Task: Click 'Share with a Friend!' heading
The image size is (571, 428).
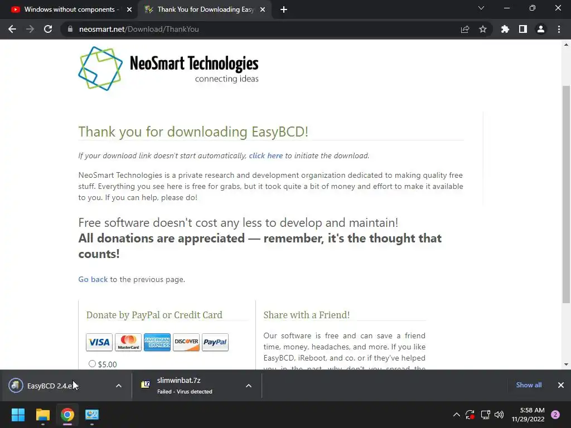Action: pyautogui.click(x=307, y=315)
